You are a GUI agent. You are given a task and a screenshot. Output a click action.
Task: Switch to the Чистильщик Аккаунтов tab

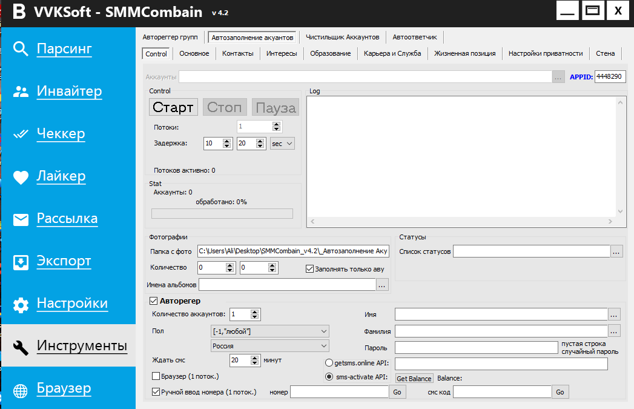342,37
